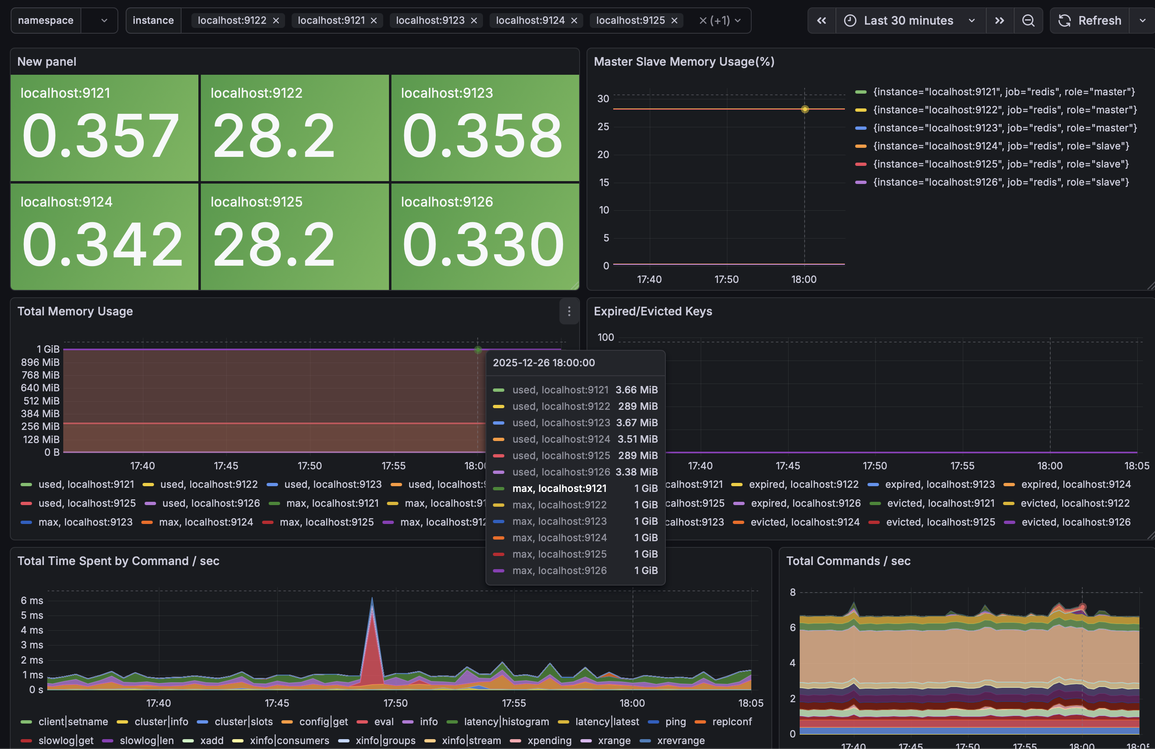The image size is (1155, 749).
Task: Remove localhost:9124 instance filter with X
Action: coord(574,21)
